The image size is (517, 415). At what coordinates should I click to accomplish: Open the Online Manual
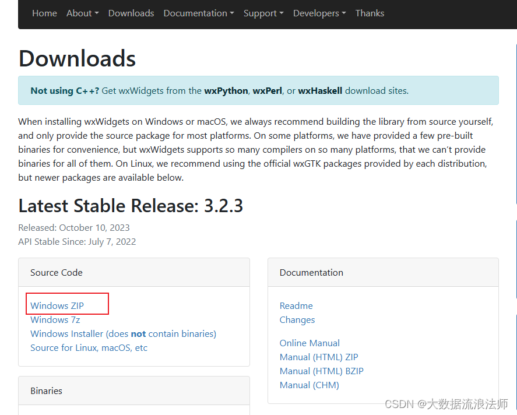click(x=310, y=343)
